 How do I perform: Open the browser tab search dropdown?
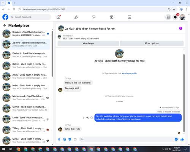(3, 3)
